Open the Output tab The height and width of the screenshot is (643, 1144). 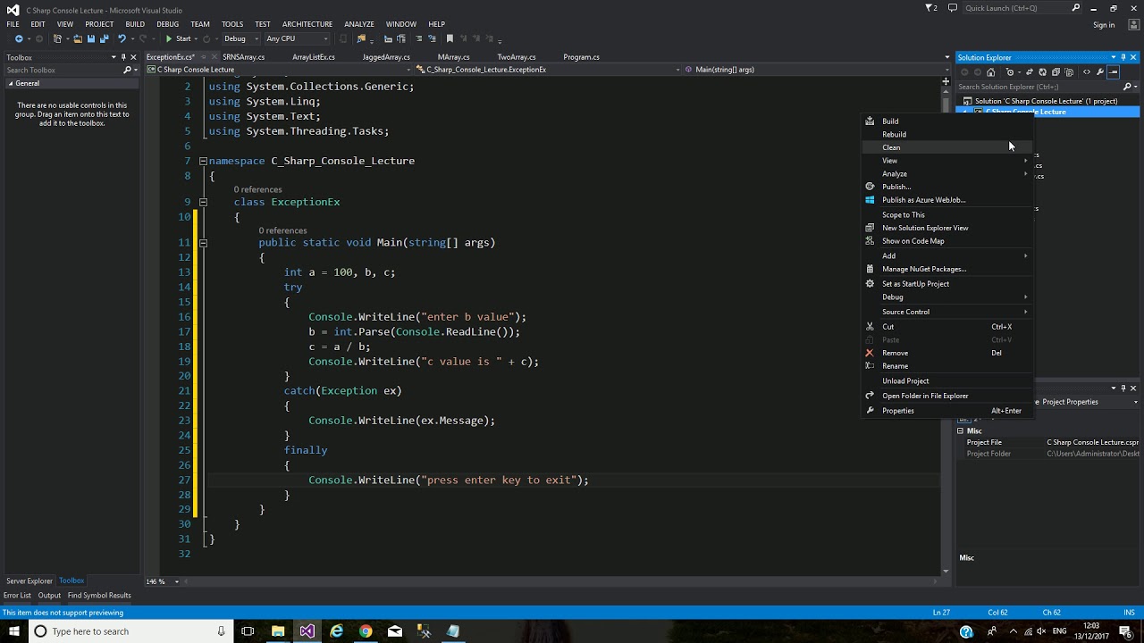49,596
